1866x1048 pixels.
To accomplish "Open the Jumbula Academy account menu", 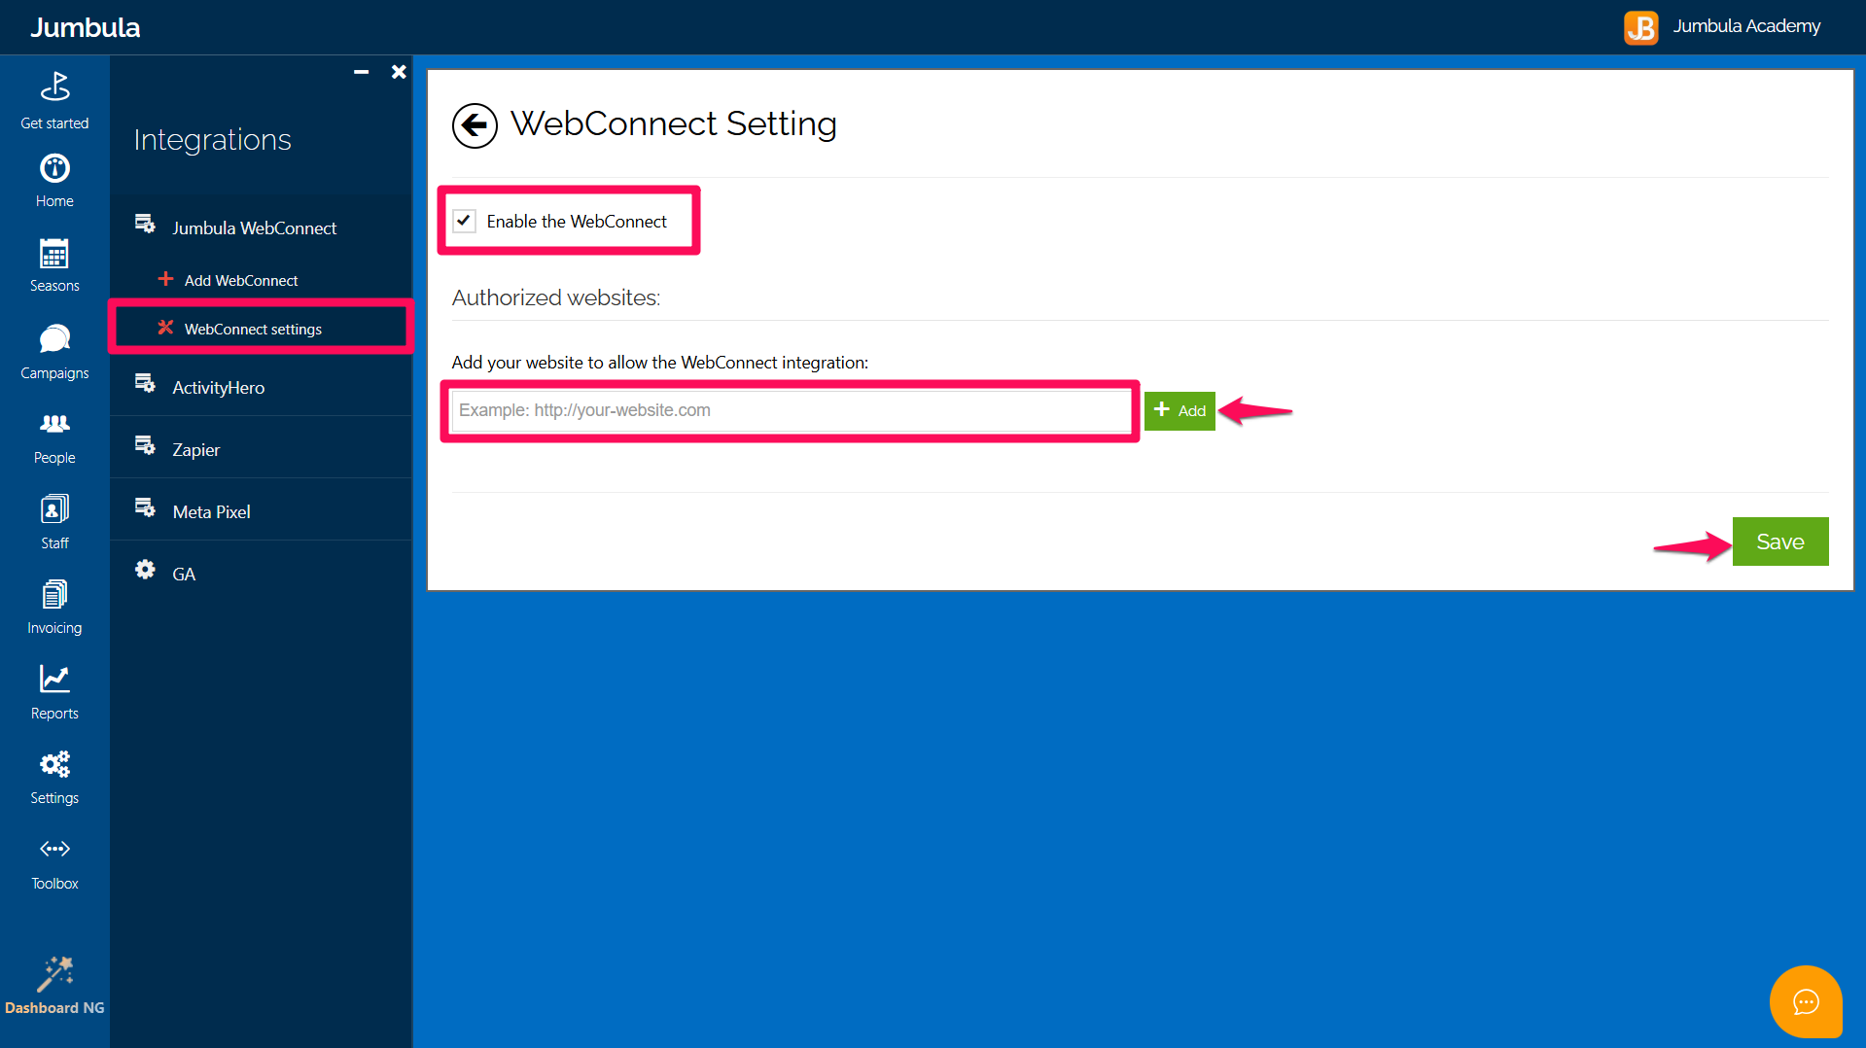I will (1722, 26).
